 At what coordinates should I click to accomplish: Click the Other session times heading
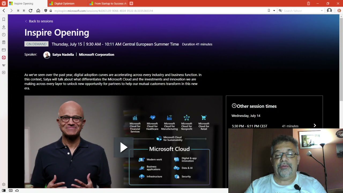click(254, 106)
